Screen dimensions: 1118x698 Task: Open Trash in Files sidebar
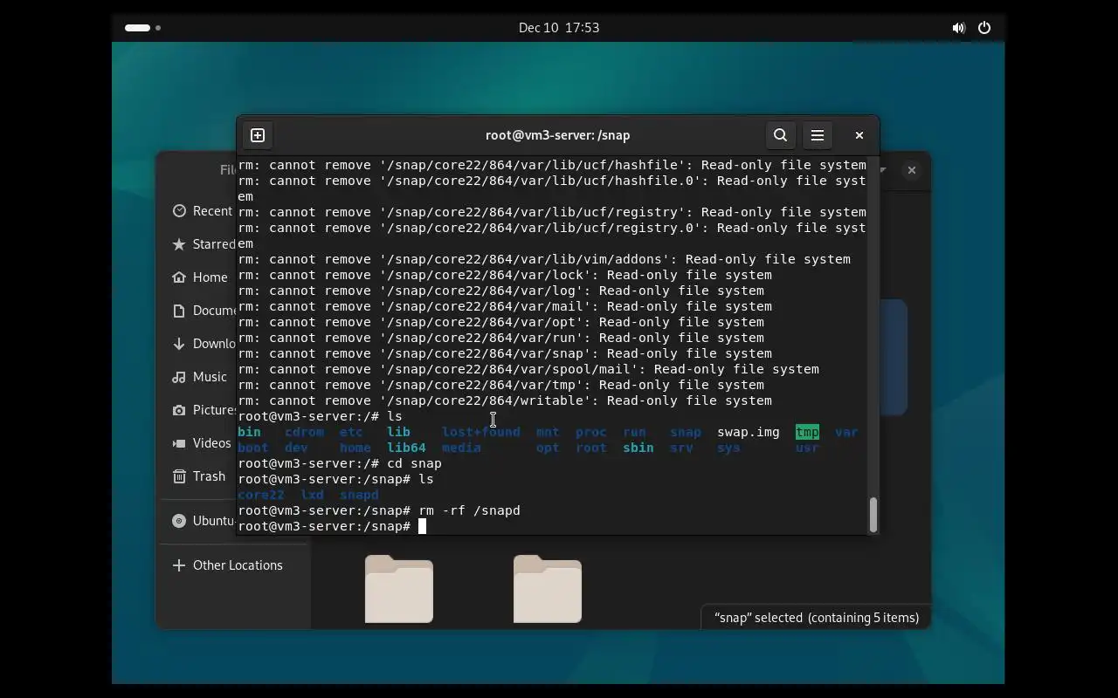point(209,476)
